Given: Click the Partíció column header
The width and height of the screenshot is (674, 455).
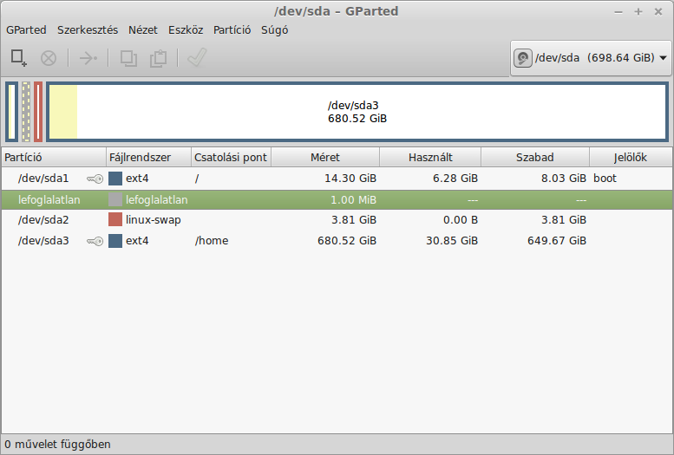Looking at the screenshot, I should pyautogui.click(x=54, y=157).
